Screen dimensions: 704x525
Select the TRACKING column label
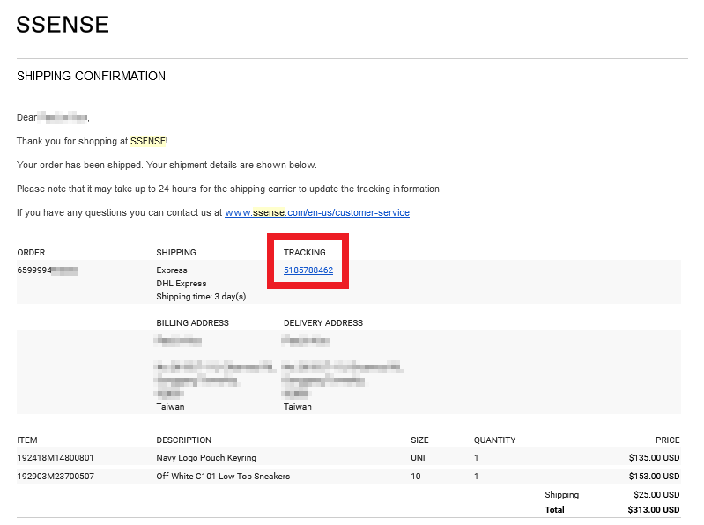tap(304, 253)
